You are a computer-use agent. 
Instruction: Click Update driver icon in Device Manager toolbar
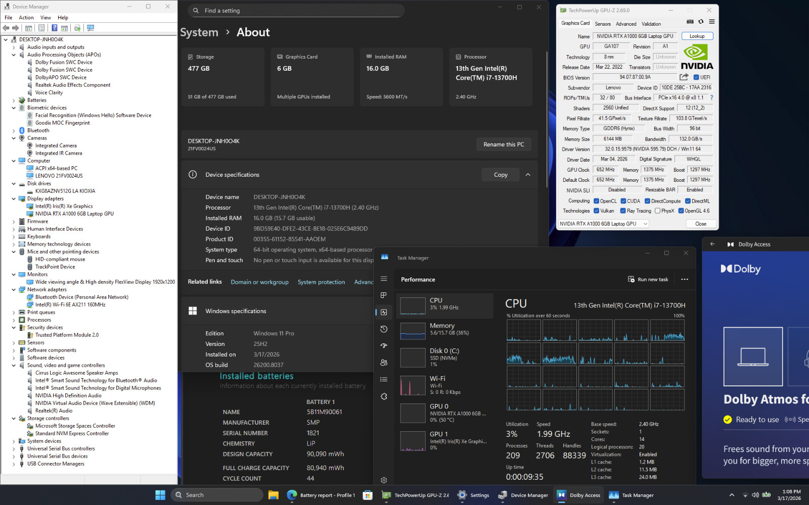click(77, 28)
